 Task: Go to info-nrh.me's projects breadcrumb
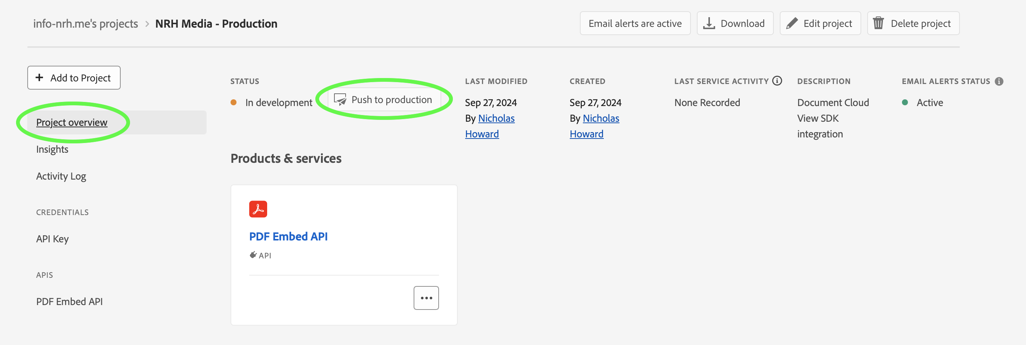coord(86,24)
